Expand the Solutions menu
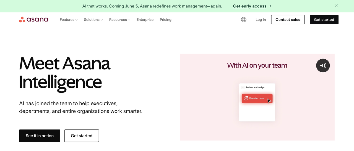Screen dimensions: 354x151 (x=93, y=20)
